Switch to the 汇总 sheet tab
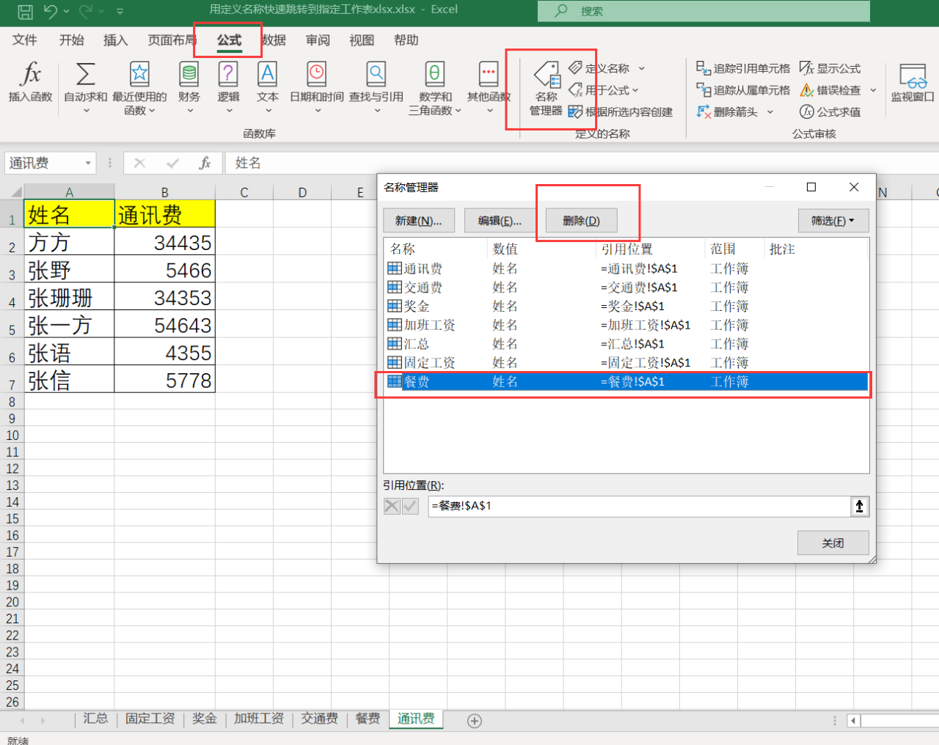This screenshot has width=939, height=745. [x=95, y=719]
